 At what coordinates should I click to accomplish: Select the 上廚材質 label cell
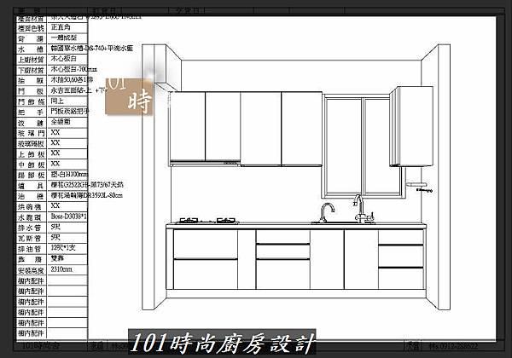point(32,60)
